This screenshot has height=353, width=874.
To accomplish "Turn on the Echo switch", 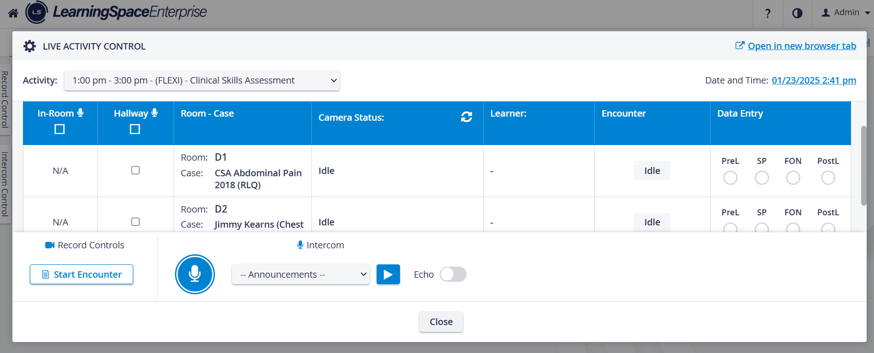I will [453, 275].
